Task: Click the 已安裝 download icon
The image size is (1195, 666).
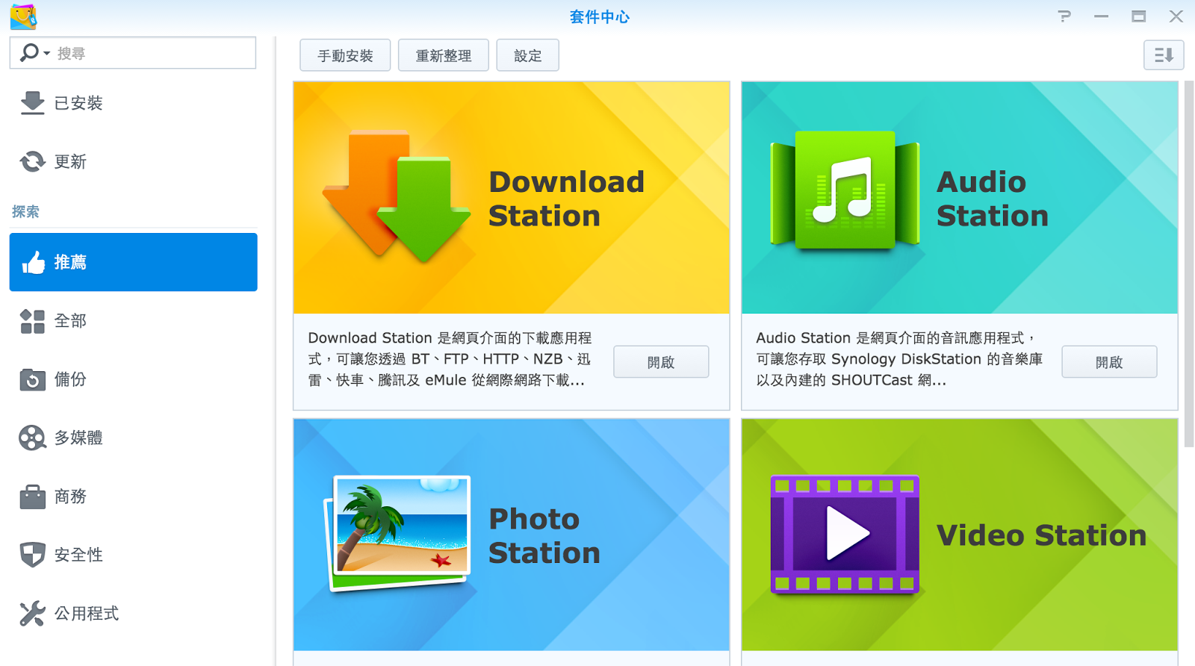Action: [x=32, y=103]
